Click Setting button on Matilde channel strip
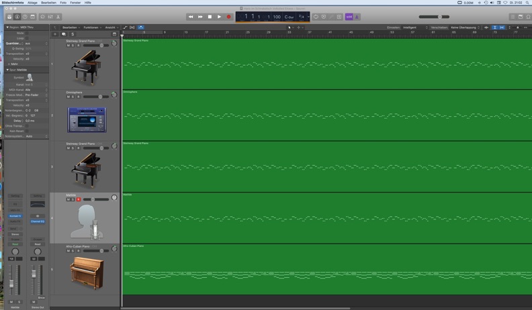The image size is (532, 310). (x=15, y=196)
